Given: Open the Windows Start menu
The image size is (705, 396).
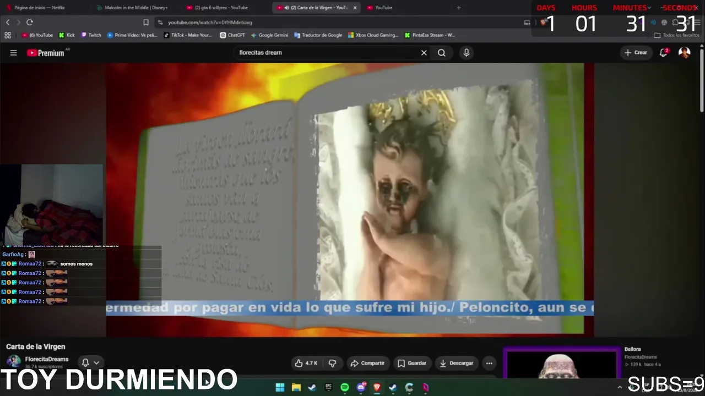Looking at the screenshot, I should point(280,387).
